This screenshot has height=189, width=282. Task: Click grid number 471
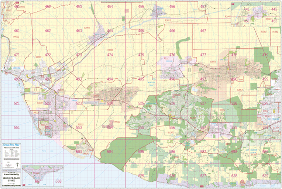pyautogui.click(x=17, y=55)
